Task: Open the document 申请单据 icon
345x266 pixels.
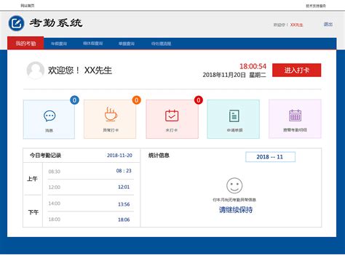Action: [x=234, y=116]
